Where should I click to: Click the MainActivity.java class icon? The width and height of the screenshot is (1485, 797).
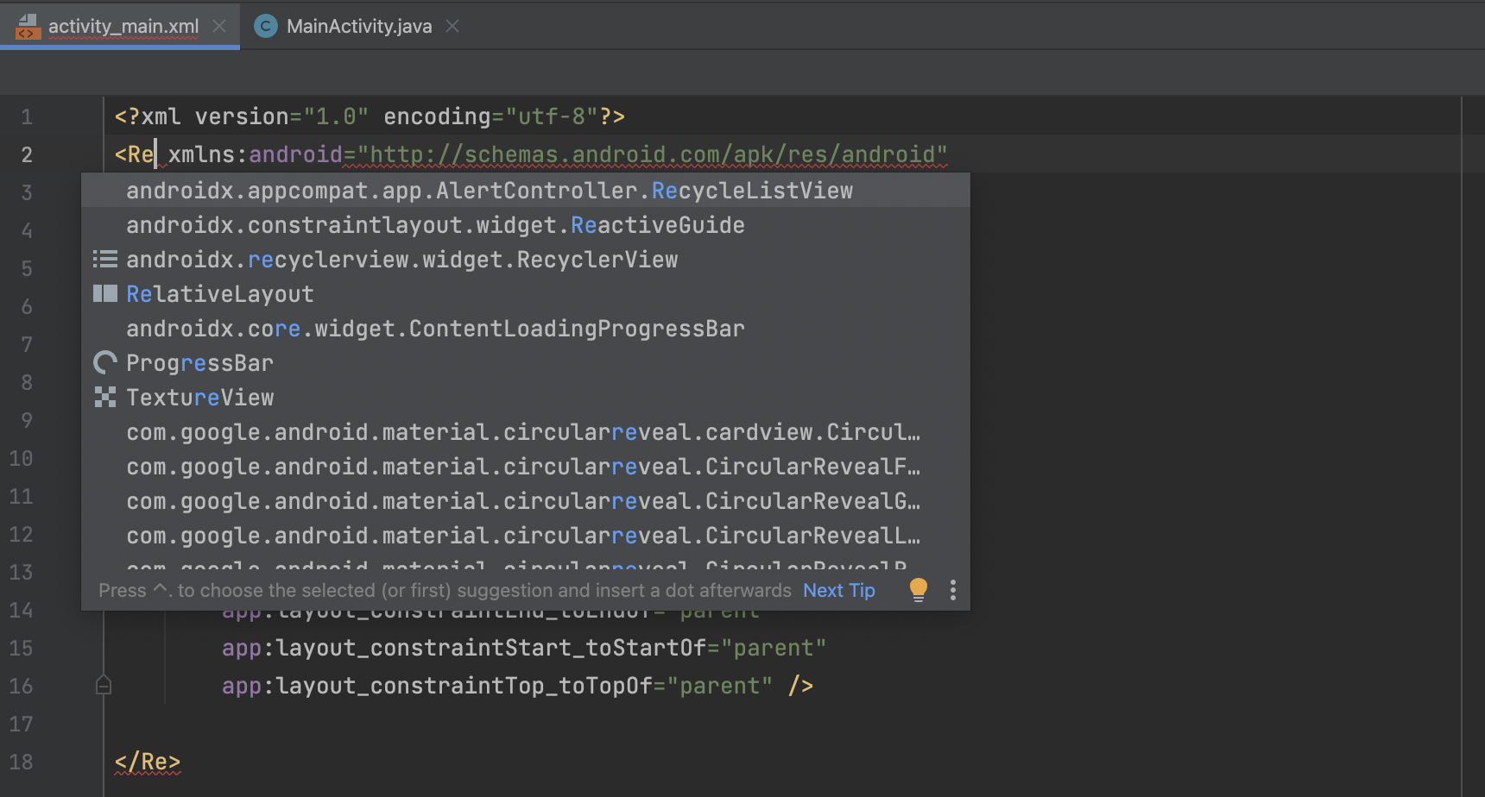[266, 26]
